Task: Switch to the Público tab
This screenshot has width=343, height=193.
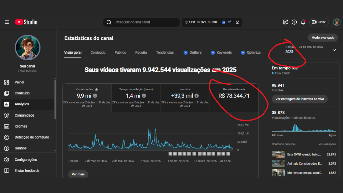Action: 120,53
